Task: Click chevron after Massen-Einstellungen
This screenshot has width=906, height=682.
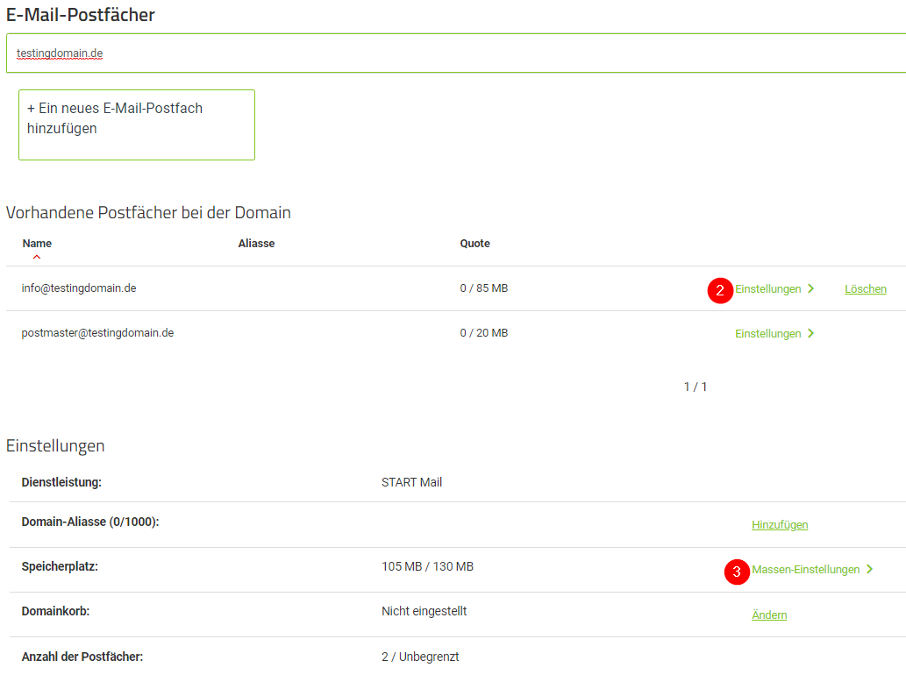Action: click(x=869, y=570)
